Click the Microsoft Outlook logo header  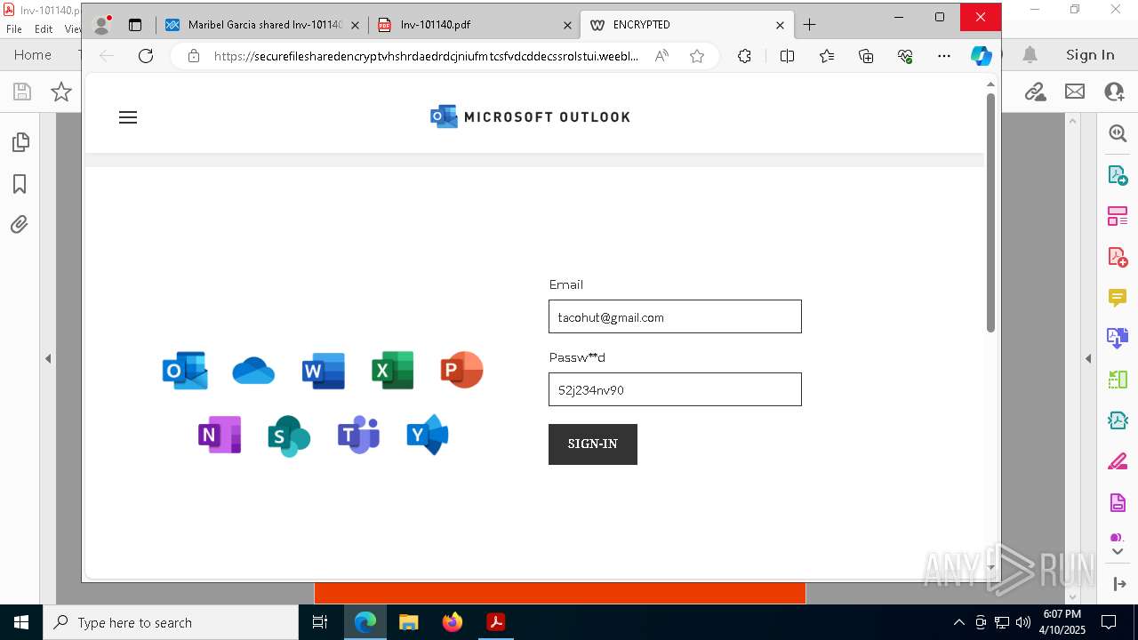pyautogui.click(x=530, y=116)
